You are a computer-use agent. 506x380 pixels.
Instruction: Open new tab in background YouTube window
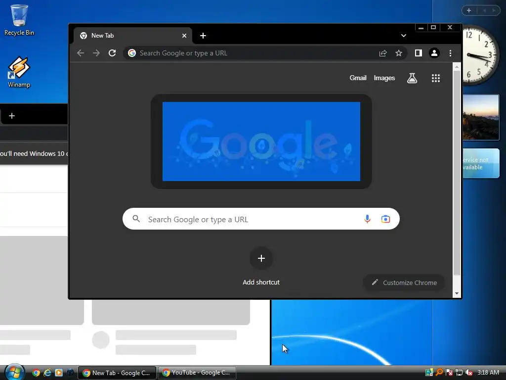click(12, 116)
